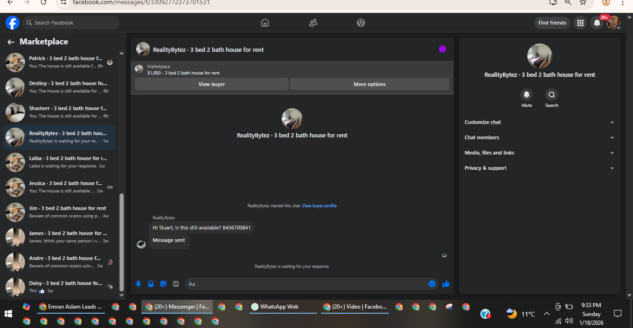Expand Privacy & support section
This screenshot has width=633, height=328.
539,168
